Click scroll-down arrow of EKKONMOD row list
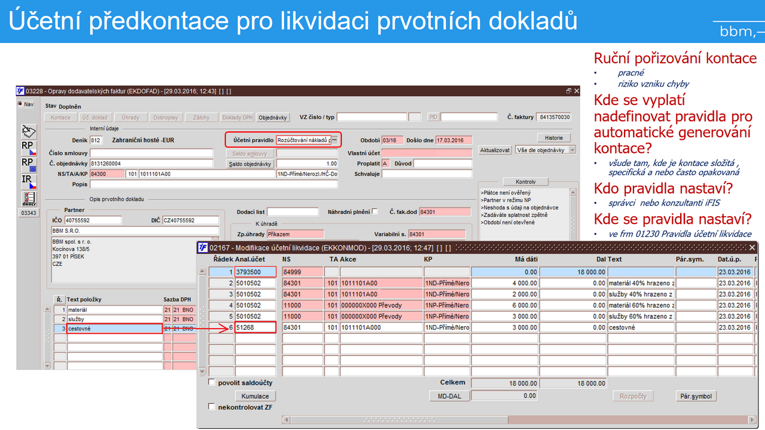This screenshot has height=430, width=765. [x=202, y=372]
